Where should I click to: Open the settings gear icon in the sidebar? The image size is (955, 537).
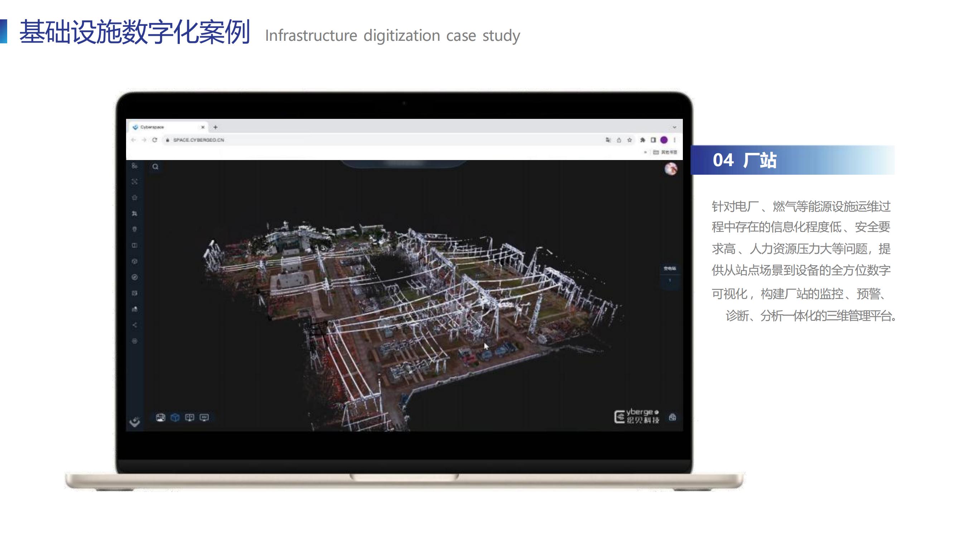tap(135, 341)
